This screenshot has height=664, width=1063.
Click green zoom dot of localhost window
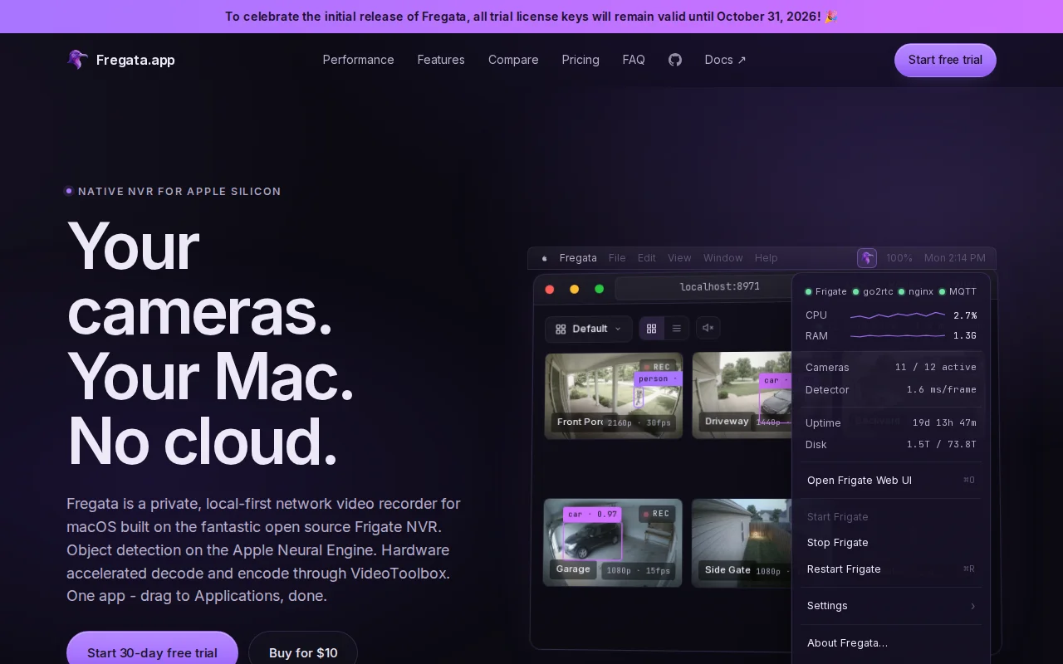point(600,289)
